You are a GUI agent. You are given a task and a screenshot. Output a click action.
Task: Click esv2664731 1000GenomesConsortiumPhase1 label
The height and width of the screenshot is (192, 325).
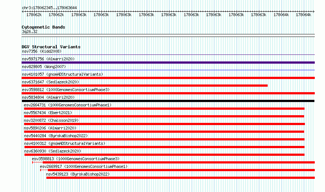tap(68, 105)
